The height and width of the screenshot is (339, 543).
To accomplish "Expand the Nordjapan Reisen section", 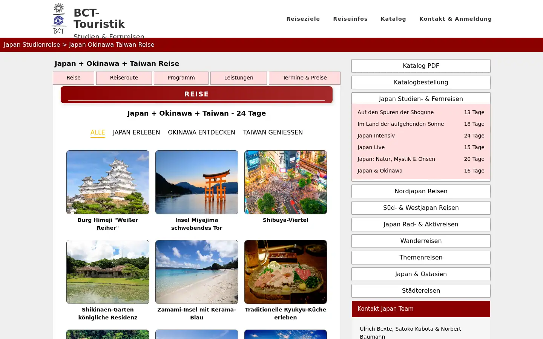I will [x=421, y=191].
